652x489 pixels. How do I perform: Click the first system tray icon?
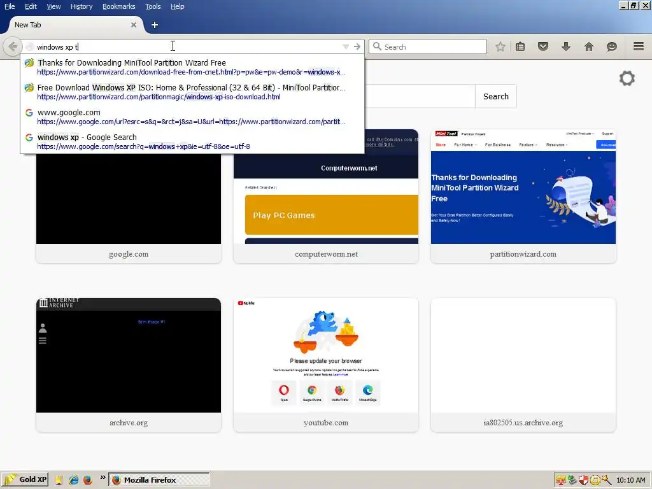[560, 480]
